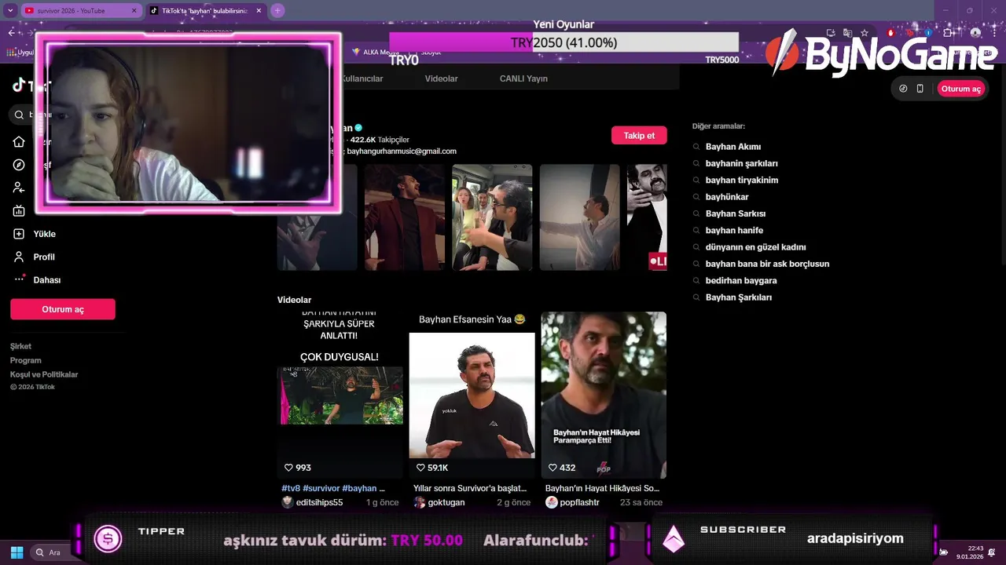Viewport: 1006px width, 565px height.
Task: Click the browser back arrow
Action: pyautogui.click(x=11, y=32)
